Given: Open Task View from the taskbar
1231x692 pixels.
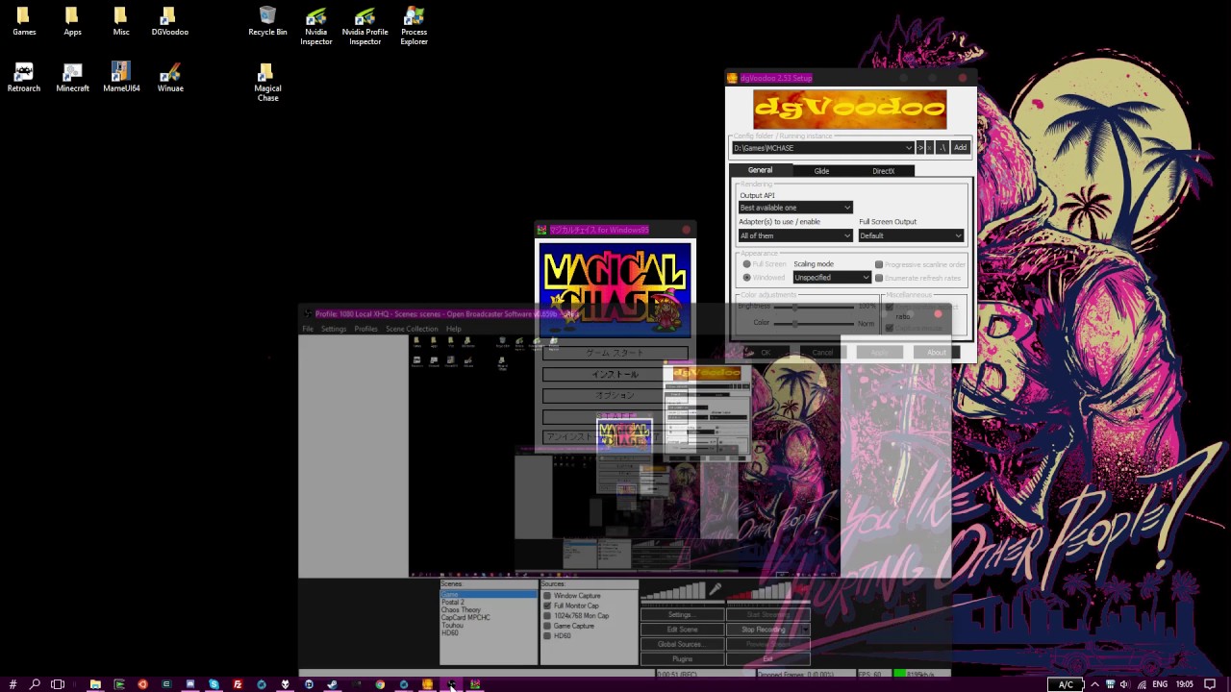Looking at the screenshot, I should (58, 684).
